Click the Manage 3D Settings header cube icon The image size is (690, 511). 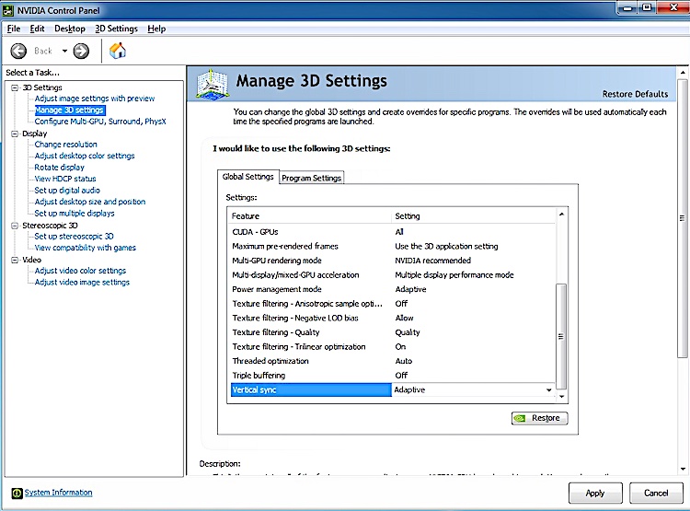(213, 84)
